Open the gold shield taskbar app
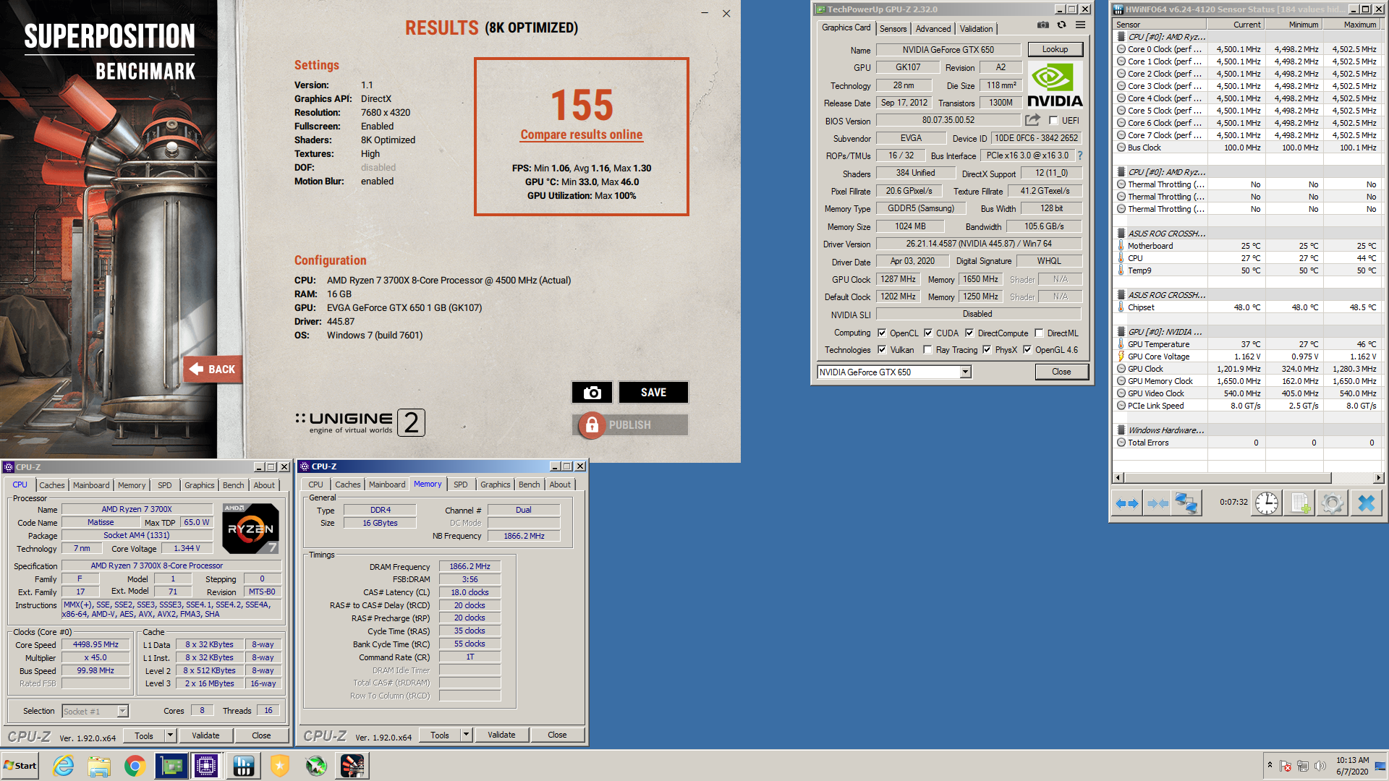 [279, 766]
